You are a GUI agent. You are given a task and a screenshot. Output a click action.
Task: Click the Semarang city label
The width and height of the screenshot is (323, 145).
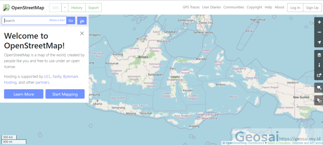point(118,107)
